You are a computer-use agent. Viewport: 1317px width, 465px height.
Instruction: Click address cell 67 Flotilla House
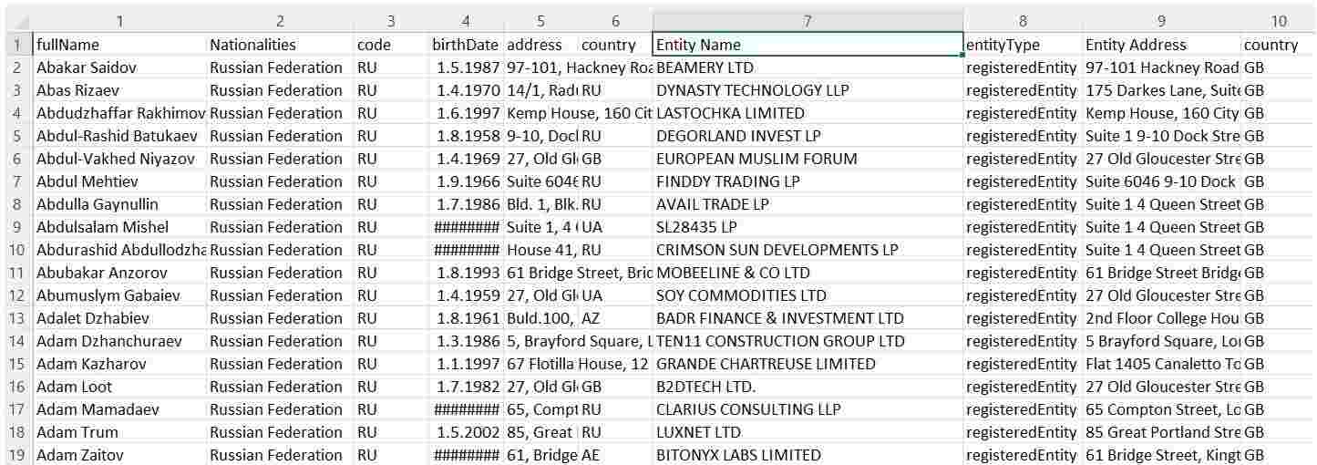(x=579, y=364)
